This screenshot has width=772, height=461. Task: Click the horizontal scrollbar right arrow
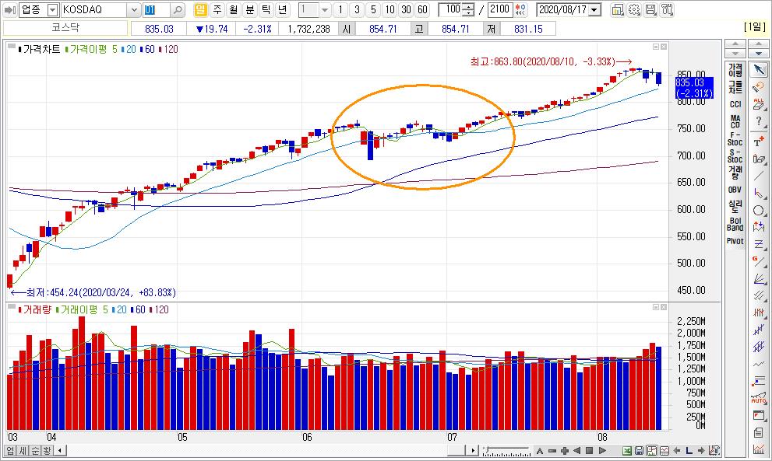coord(473,450)
